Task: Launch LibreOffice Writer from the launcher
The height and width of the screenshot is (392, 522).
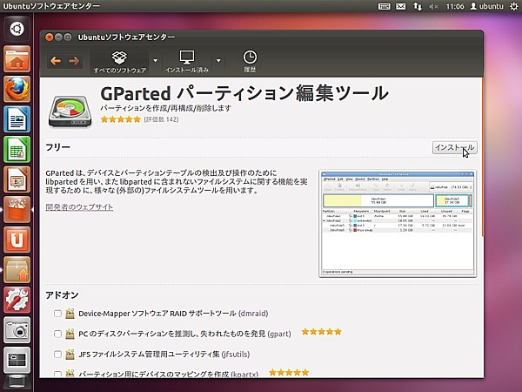Action: click(17, 119)
